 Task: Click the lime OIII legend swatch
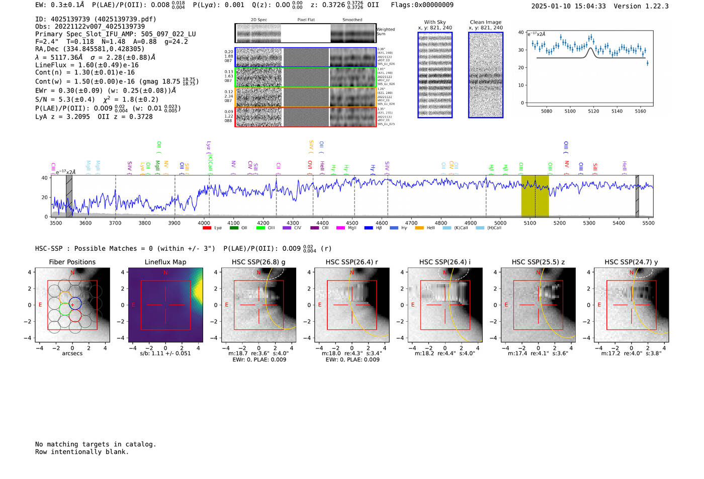point(260,228)
